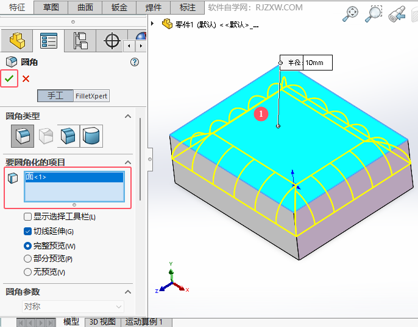
Task: Select constant size fillet type
Action: click(23, 136)
